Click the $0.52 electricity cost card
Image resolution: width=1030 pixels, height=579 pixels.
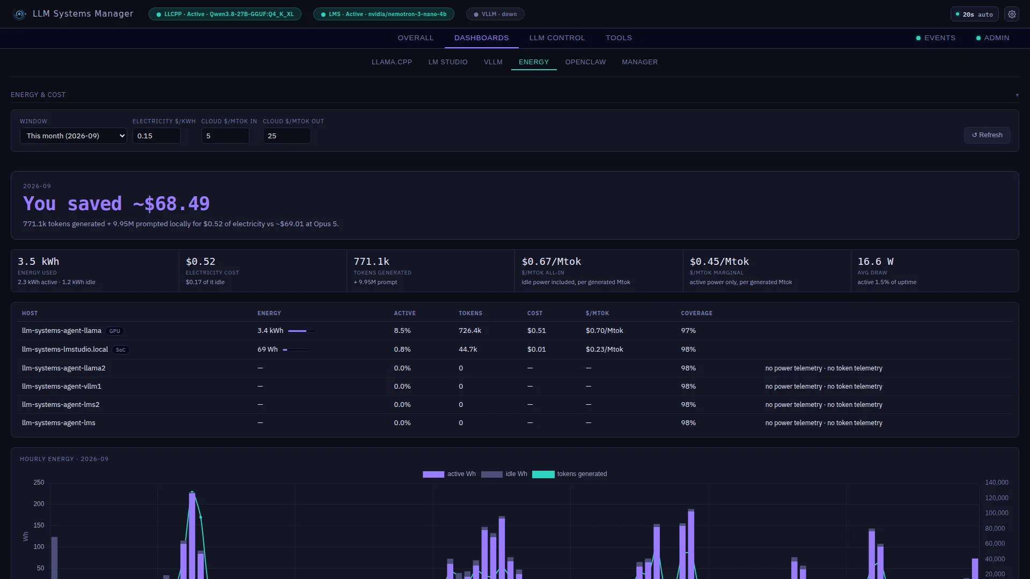pyautogui.click(x=263, y=271)
